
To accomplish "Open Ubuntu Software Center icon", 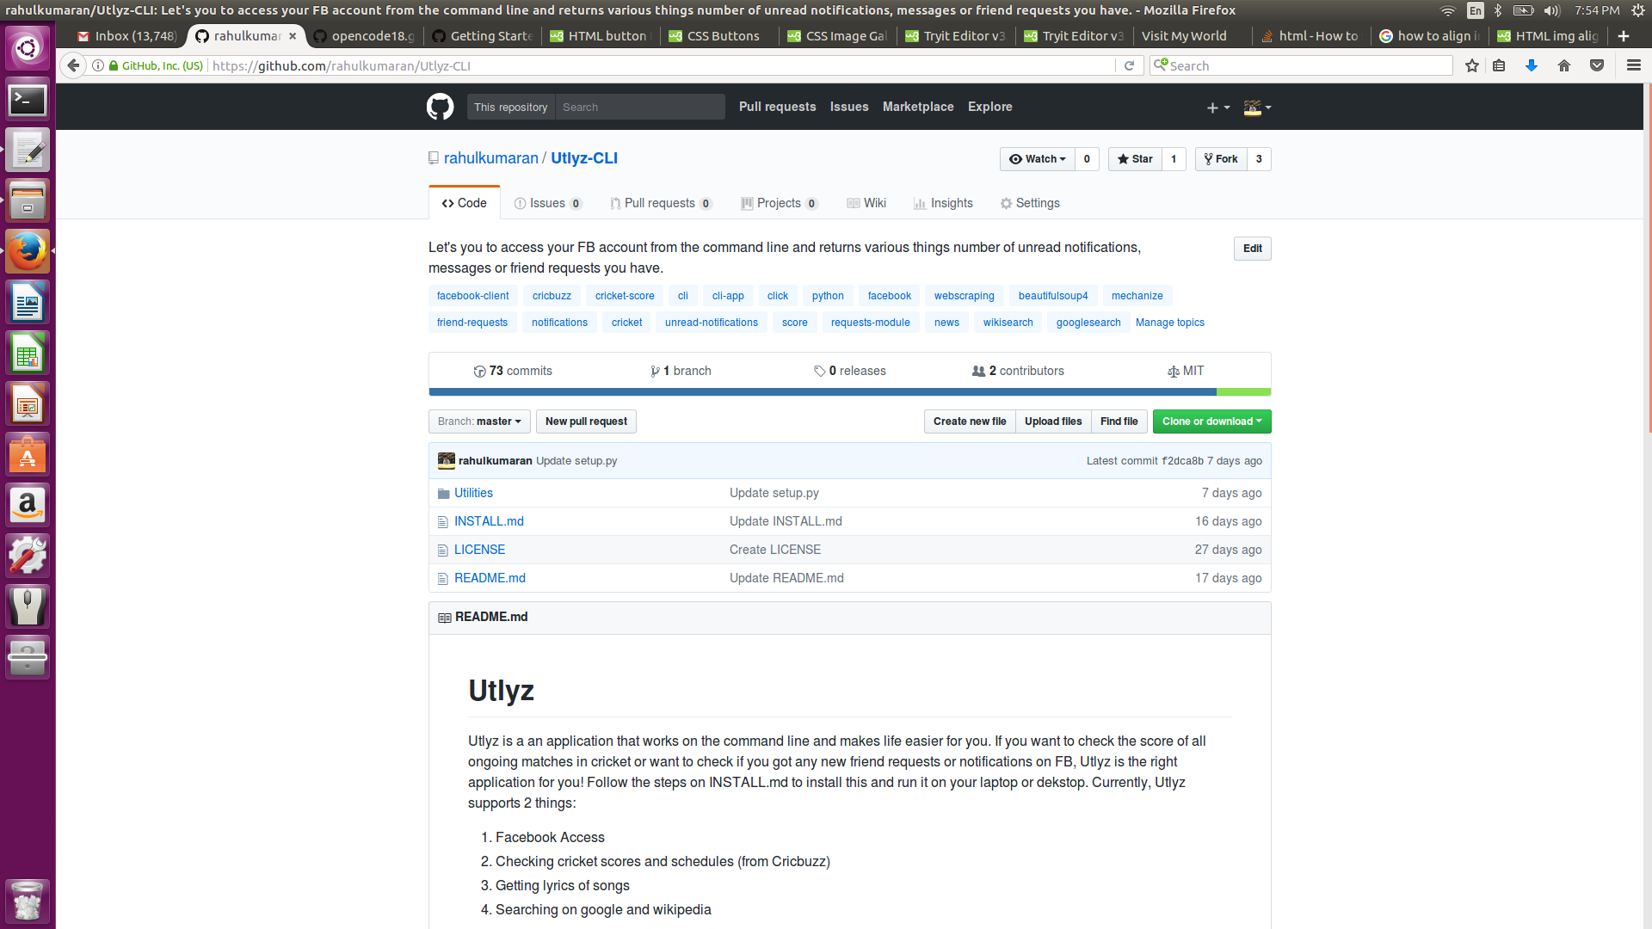I will coord(28,454).
